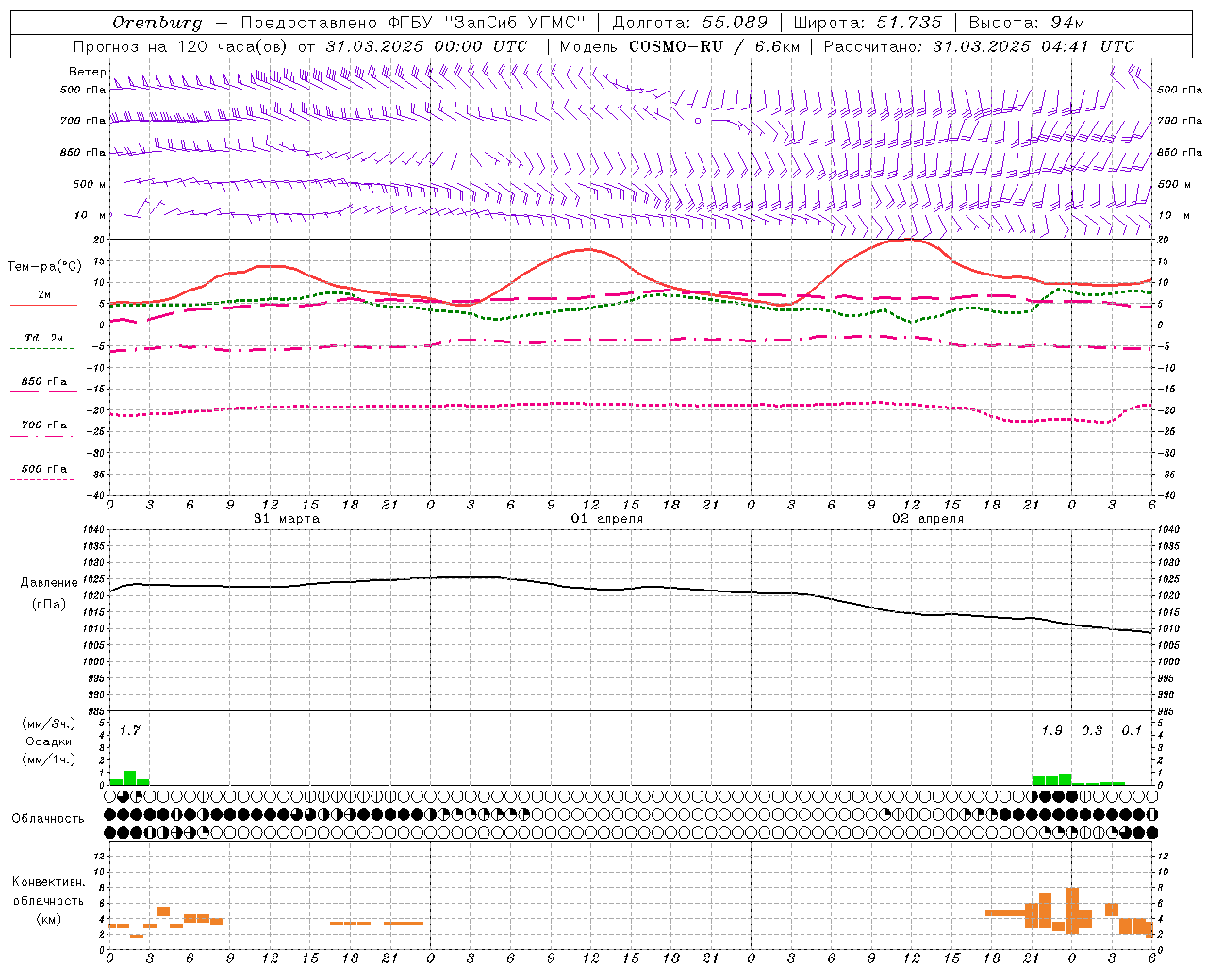Image resolution: width=1207 pixels, height=966 pixels.
Task: Click the "Осадки" precipitation label
Action: click(49, 741)
